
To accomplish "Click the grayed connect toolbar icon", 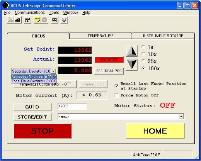I will tap(10, 20).
